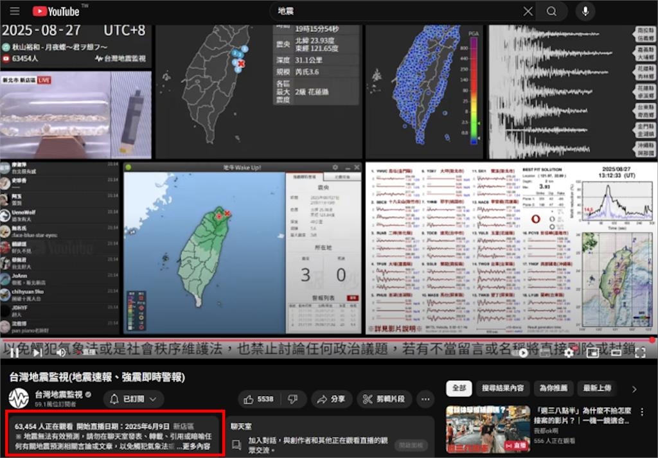Open the hamburger navigation menu
The width and height of the screenshot is (658, 458).
coord(15,11)
